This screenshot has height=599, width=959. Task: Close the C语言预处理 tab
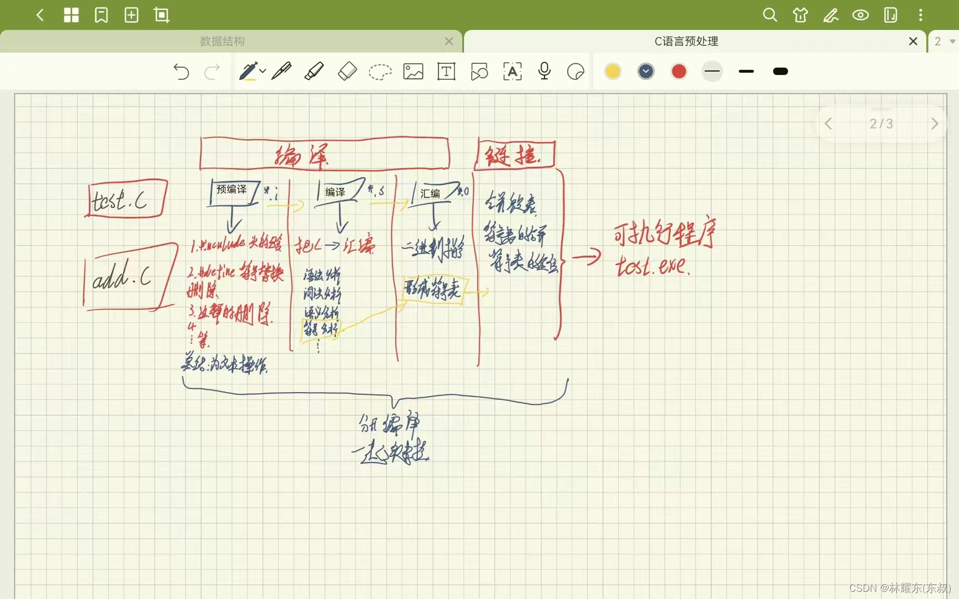(x=913, y=41)
